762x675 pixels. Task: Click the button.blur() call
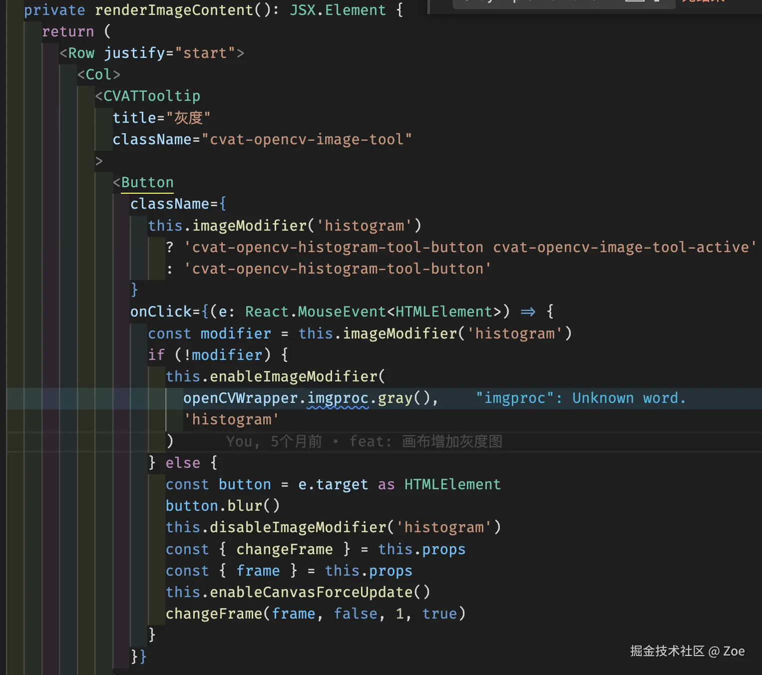(223, 506)
